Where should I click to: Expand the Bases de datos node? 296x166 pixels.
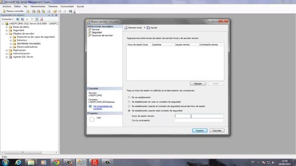point(6,27)
